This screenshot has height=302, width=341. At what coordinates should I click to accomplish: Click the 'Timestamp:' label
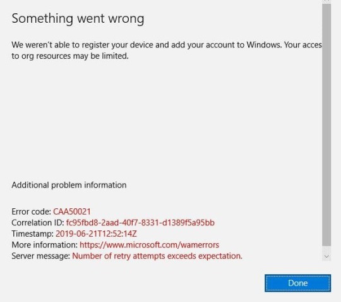[x=33, y=234]
